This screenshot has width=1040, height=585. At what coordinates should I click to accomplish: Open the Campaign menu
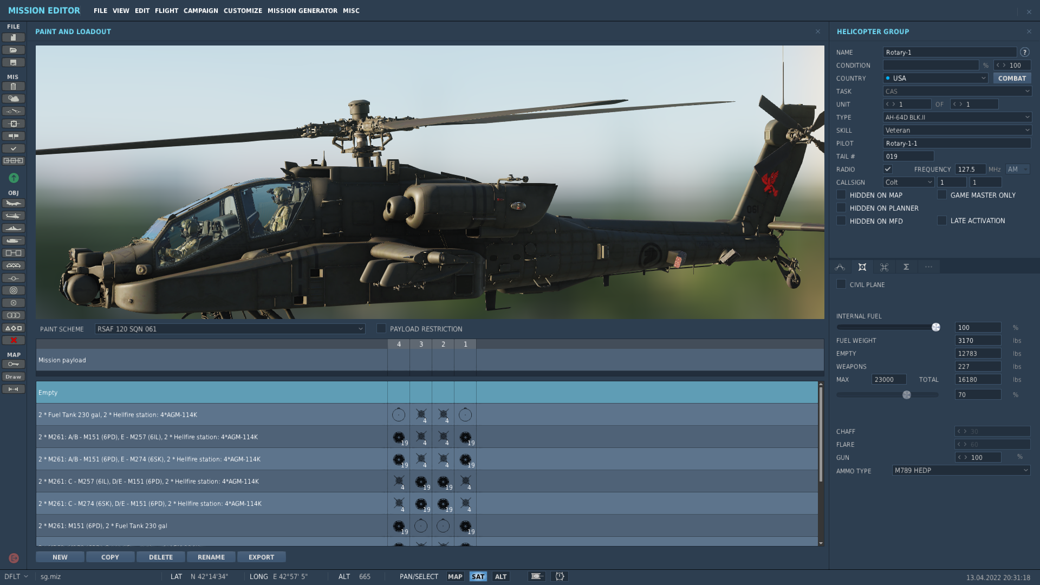200,11
